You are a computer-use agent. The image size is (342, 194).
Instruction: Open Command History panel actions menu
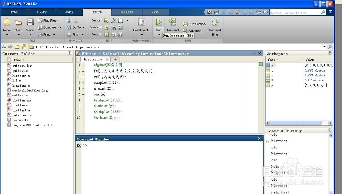pyautogui.click(x=330, y=130)
